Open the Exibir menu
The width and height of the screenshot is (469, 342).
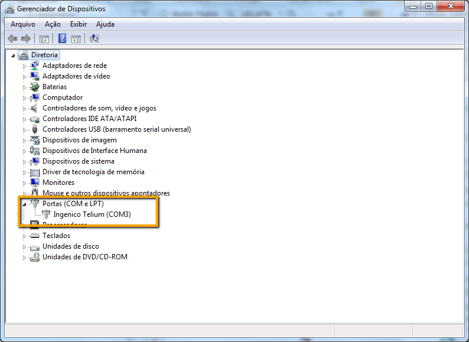78,24
